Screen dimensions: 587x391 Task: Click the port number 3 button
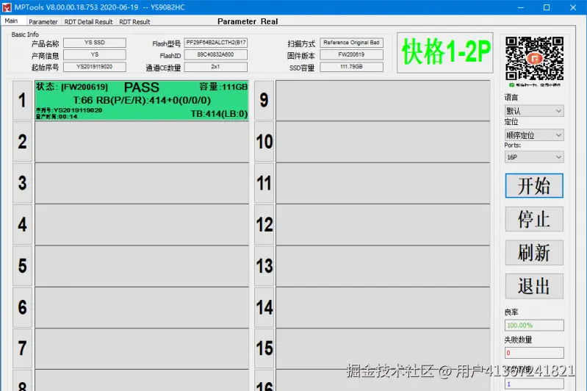(23, 183)
